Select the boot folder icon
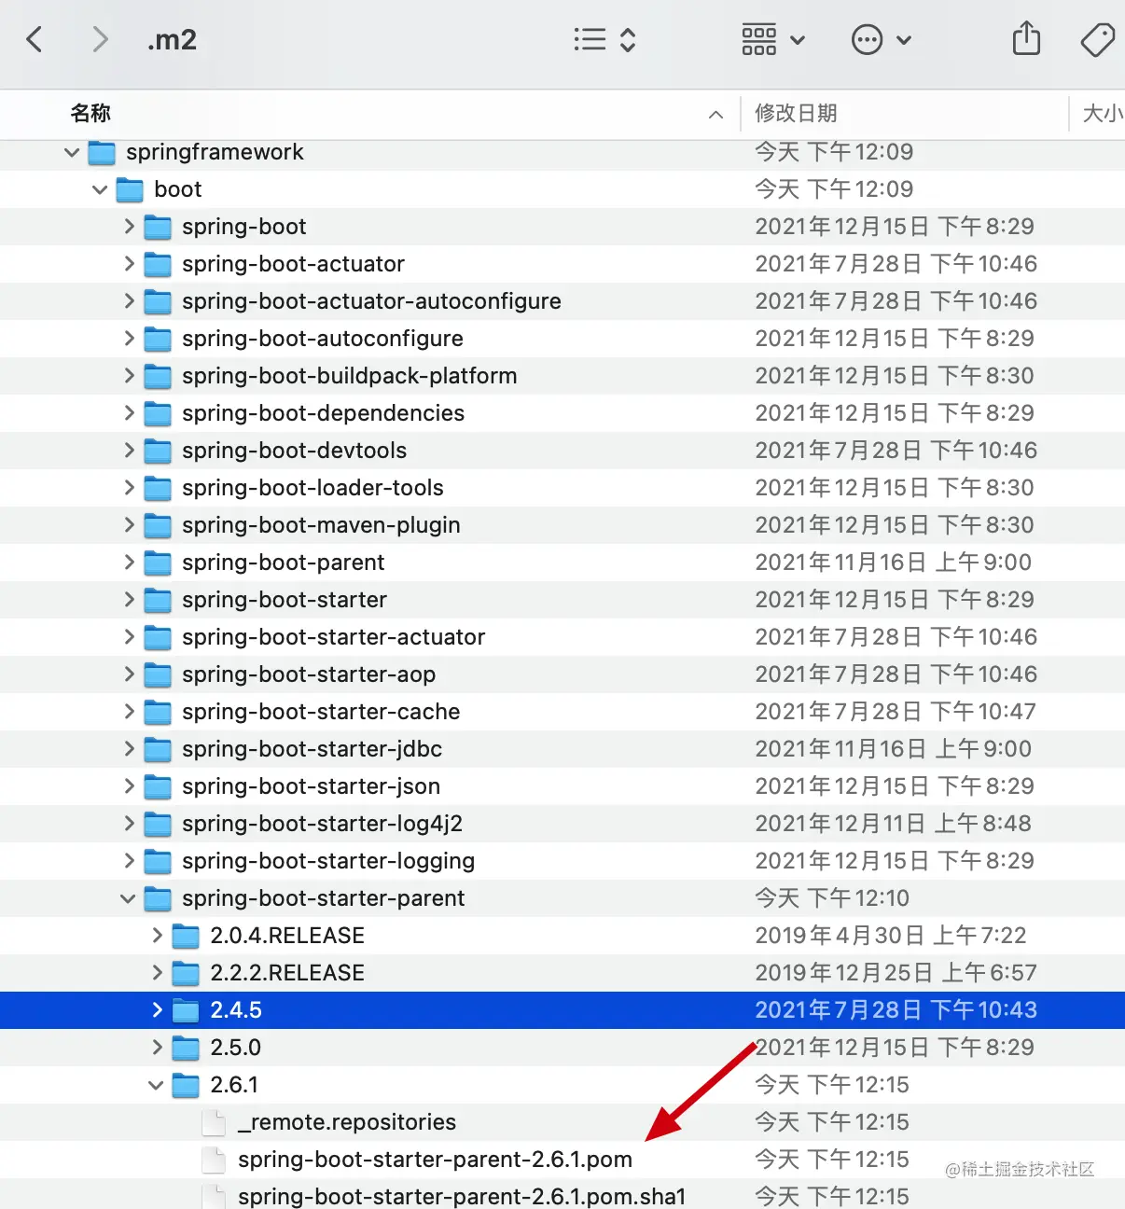This screenshot has height=1209, width=1125. (x=130, y=189)
